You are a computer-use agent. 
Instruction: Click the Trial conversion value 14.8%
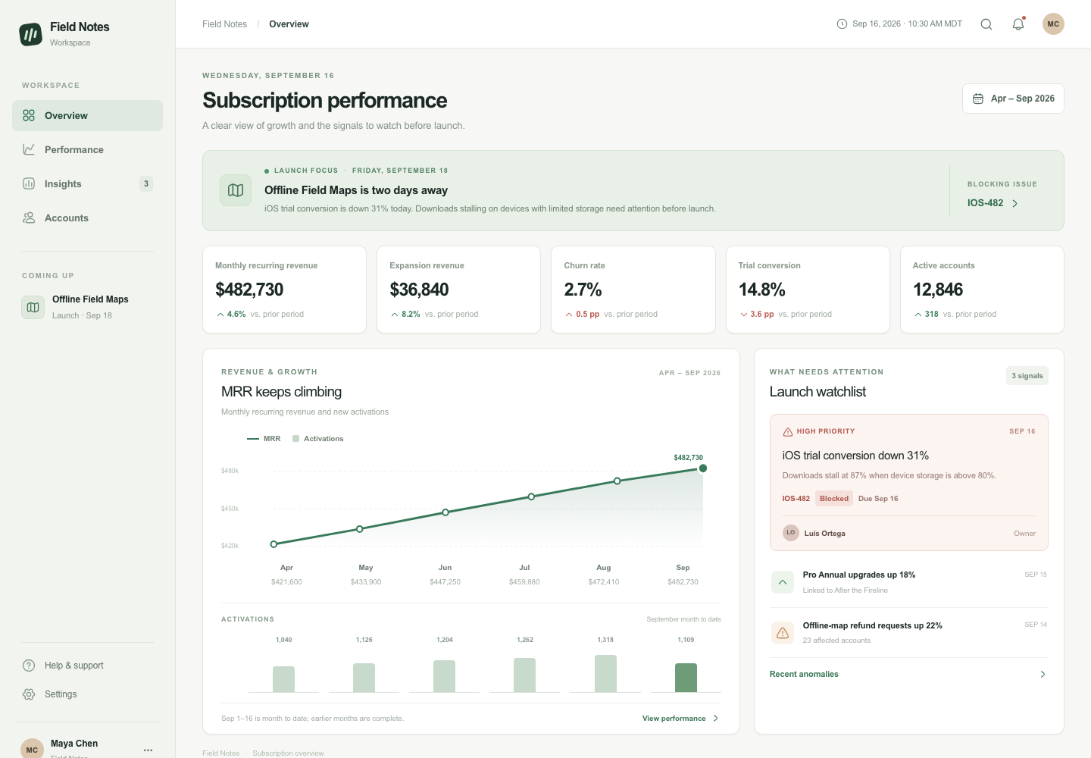[761, 290]
